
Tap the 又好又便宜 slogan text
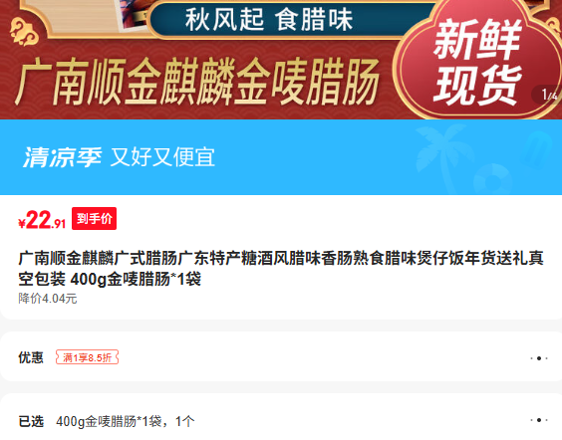pos(162,157)
